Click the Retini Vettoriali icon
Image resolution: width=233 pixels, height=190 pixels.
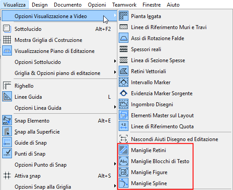tap(124, 71)
